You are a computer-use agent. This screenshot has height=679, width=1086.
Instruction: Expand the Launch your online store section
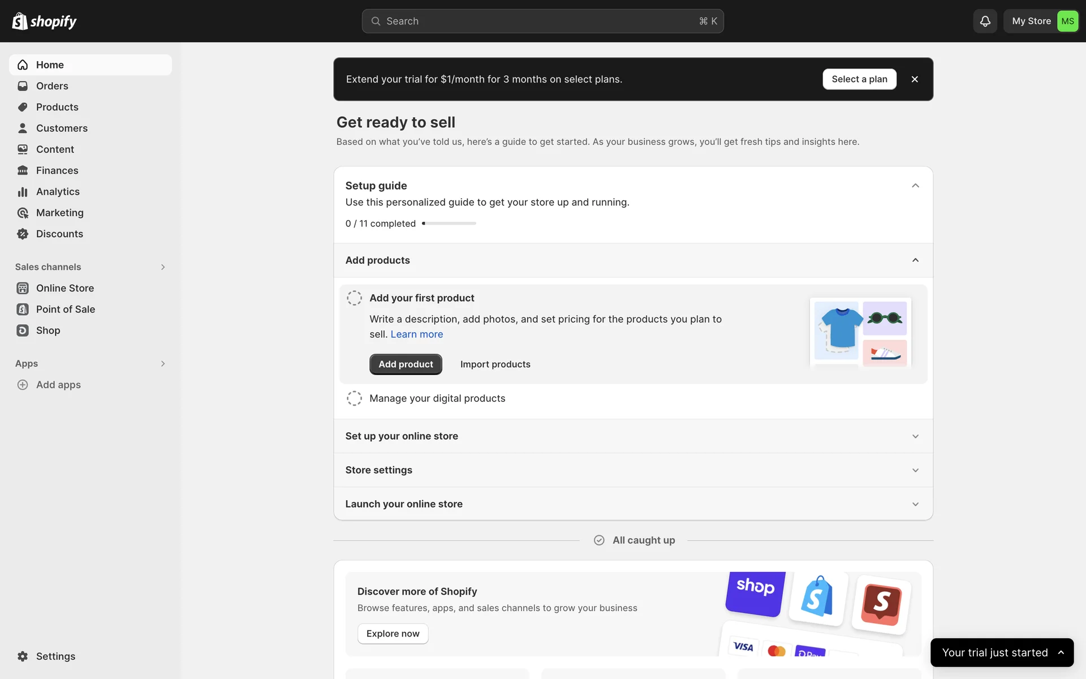915,504
